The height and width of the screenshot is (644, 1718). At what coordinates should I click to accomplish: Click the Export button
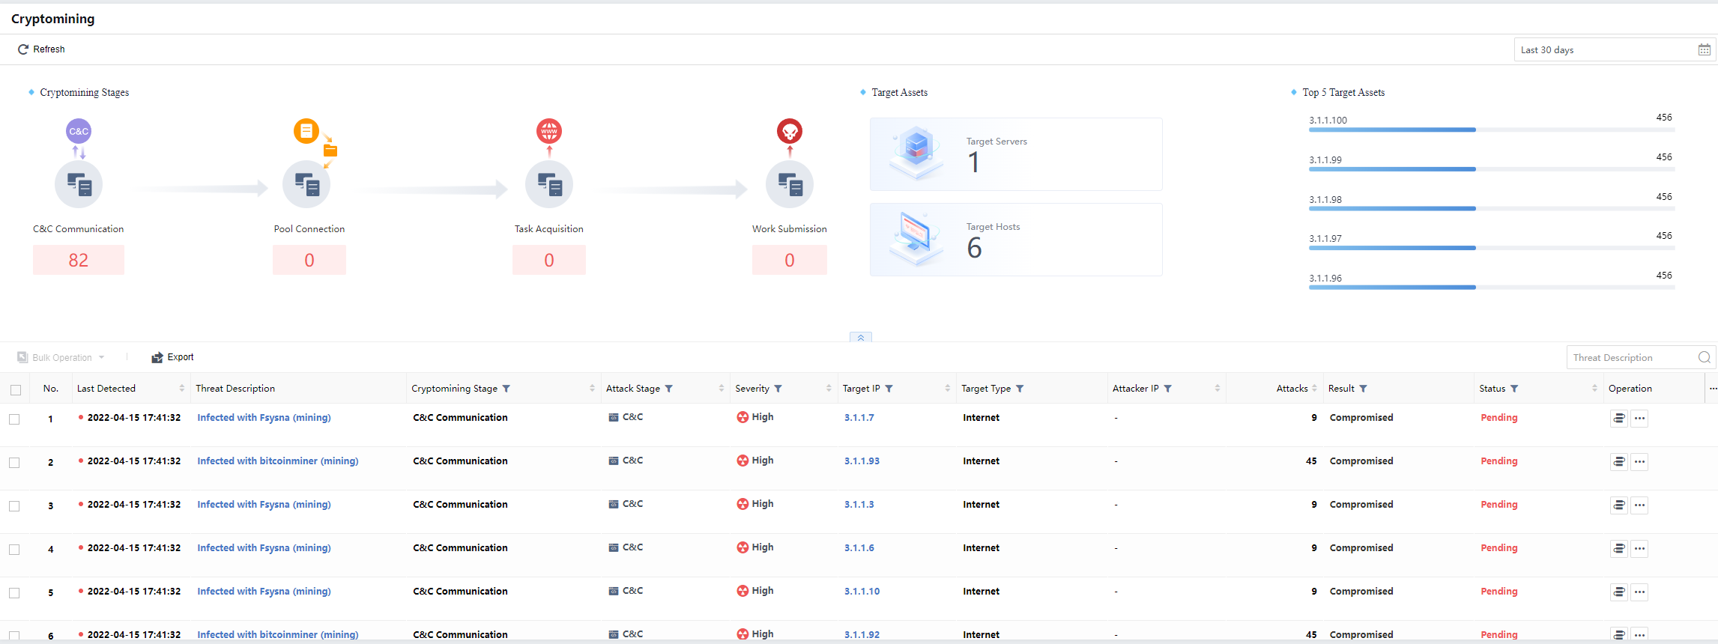coord(173,357)
